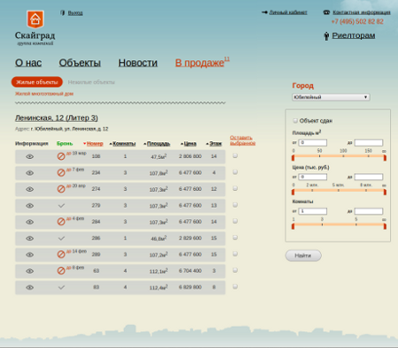This screenshot has height=348, width=398.
Task: Open the О нас menu
Action: coord(28,63)
